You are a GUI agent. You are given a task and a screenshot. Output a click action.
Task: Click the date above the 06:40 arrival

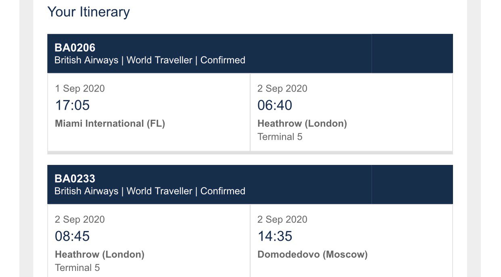282,89
